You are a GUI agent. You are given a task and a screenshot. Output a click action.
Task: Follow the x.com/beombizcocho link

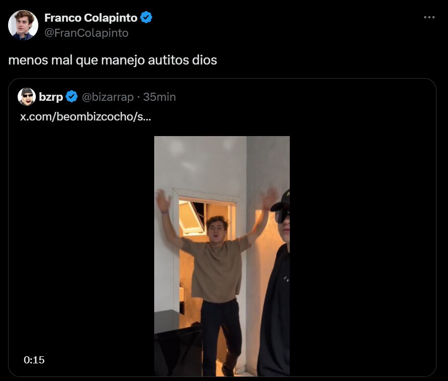pyautogui.click(x=86, y=116)
